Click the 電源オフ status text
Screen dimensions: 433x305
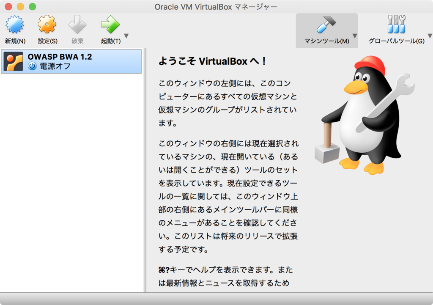(55, 66)
